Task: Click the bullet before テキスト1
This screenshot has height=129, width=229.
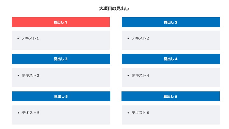Action: click(18, 38)
